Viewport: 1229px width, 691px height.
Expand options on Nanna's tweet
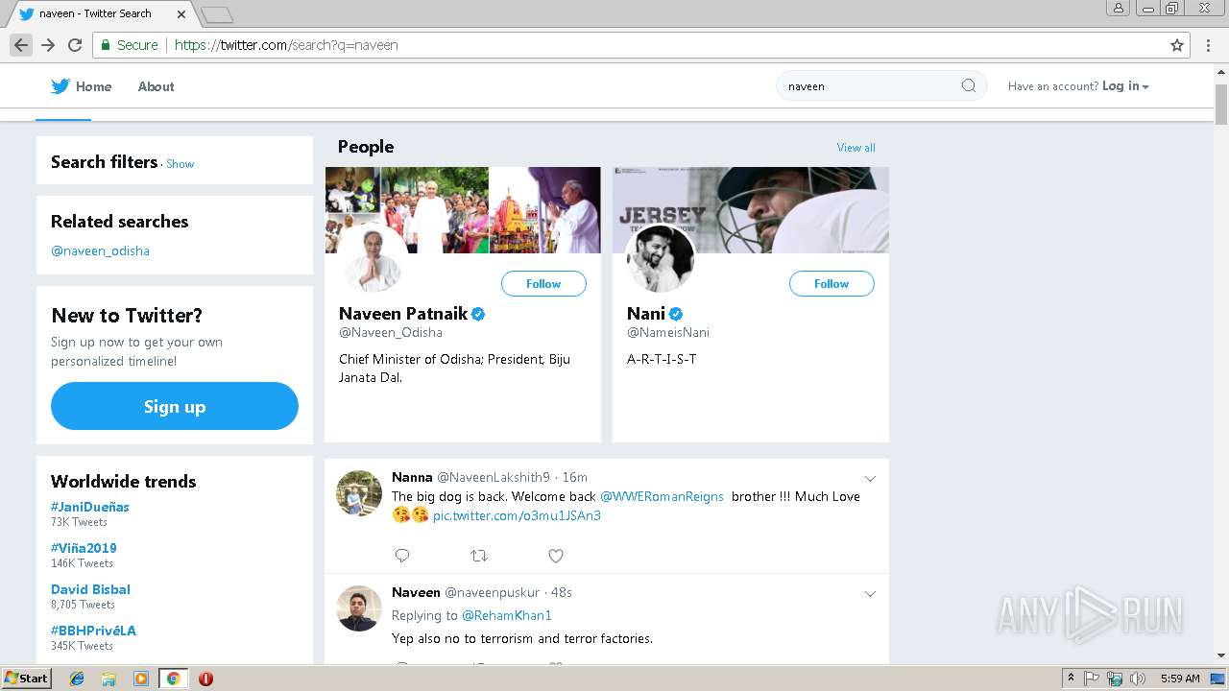tap(870, 479)
